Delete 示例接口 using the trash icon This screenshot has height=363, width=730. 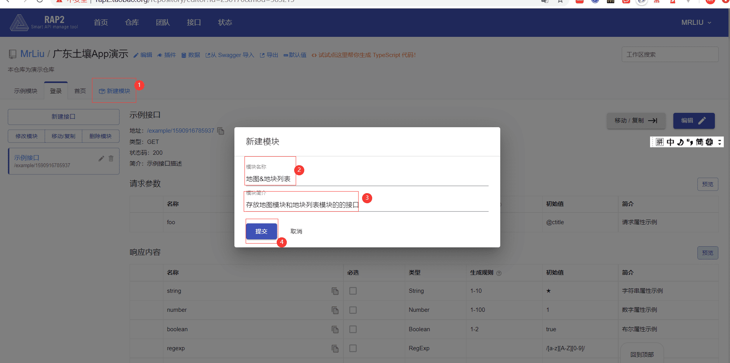(x=111, y=158)
